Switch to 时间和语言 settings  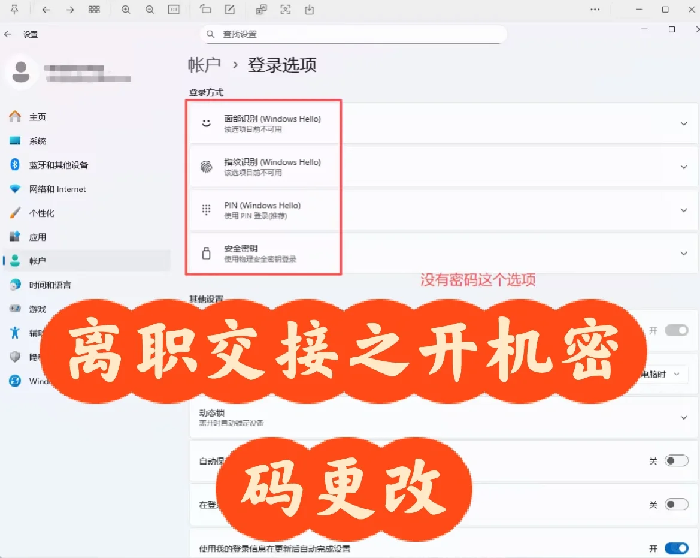point(48,285)
